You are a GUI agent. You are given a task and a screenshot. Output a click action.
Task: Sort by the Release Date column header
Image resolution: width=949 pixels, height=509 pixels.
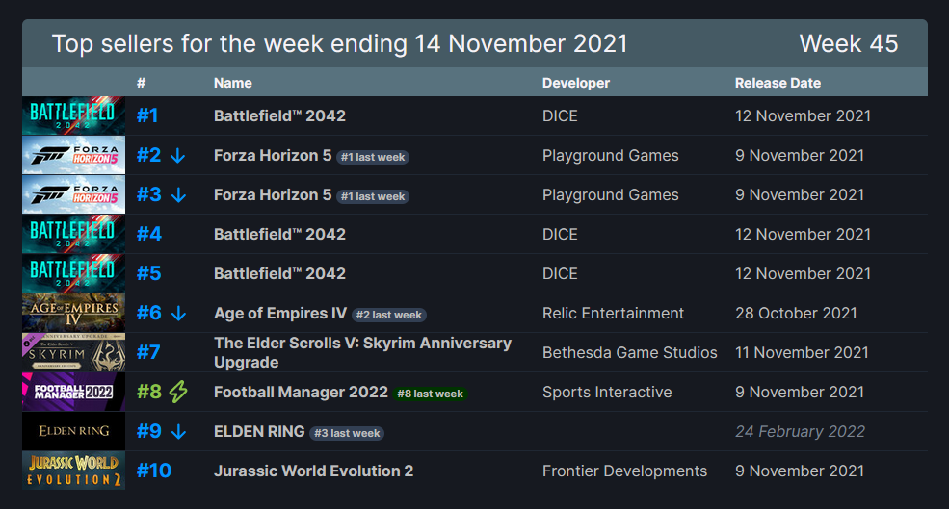pos(778,83)
